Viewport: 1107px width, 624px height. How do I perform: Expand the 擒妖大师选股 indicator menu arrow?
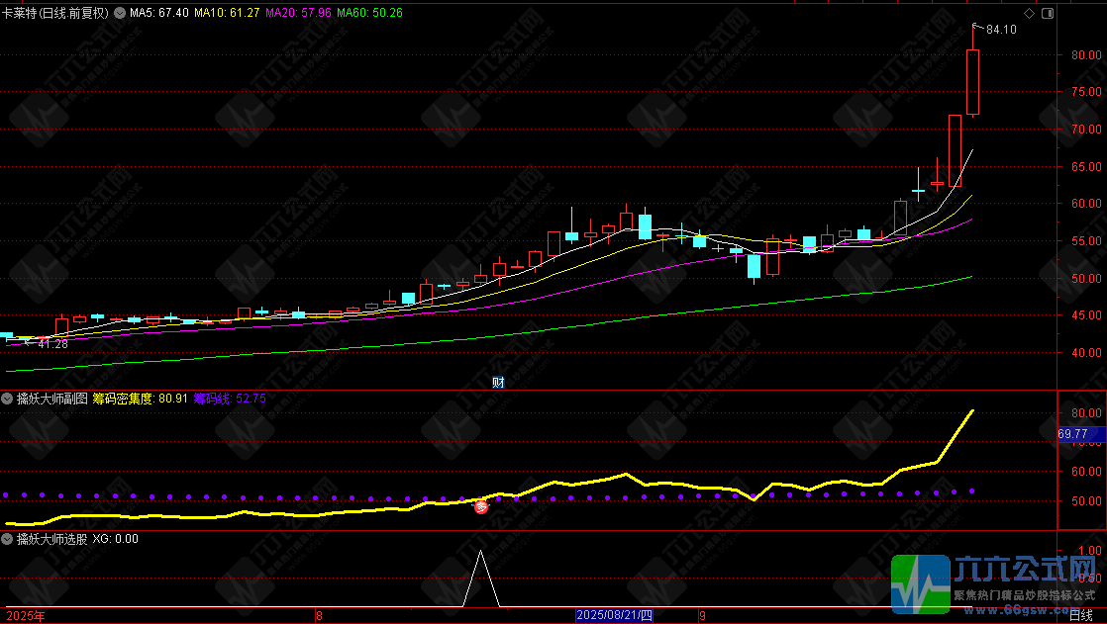coord(8,539)
